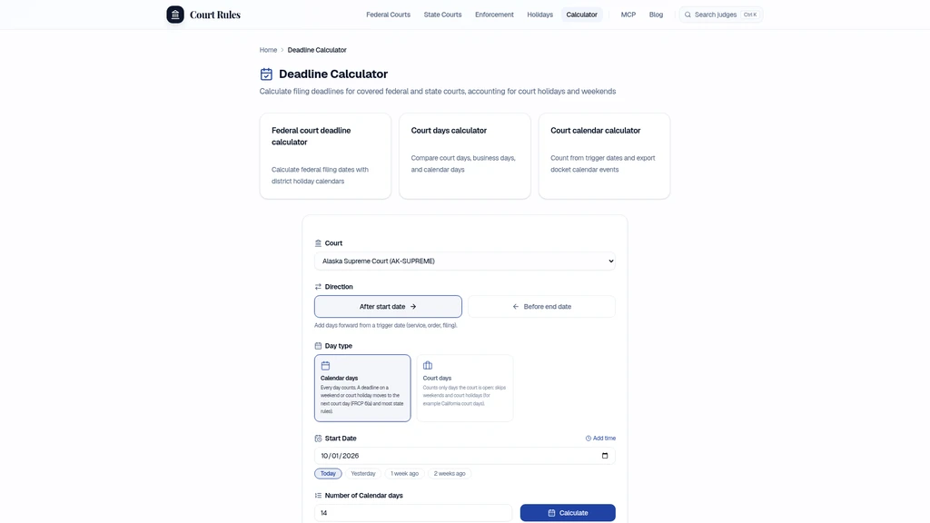
Task: Choose the Calendar days option card
Action: (x=362, y=388)
